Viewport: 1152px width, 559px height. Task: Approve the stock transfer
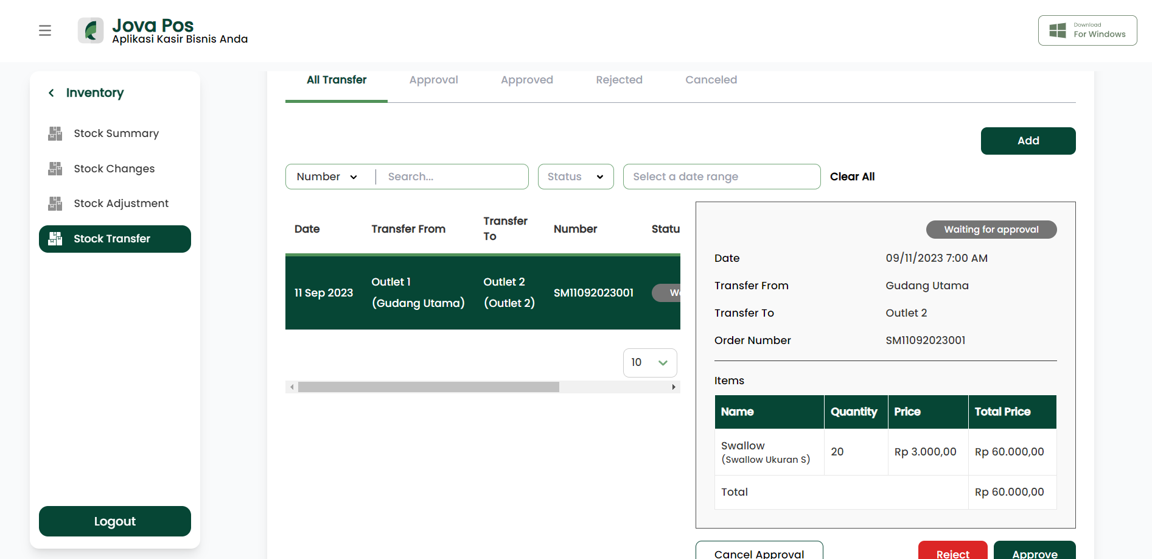1035,550
